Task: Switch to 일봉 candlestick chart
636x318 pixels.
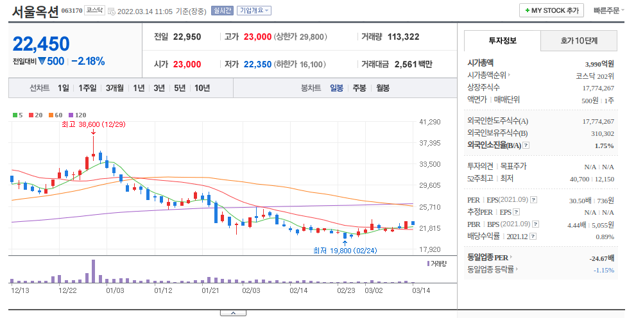Action: coord(336,88)
